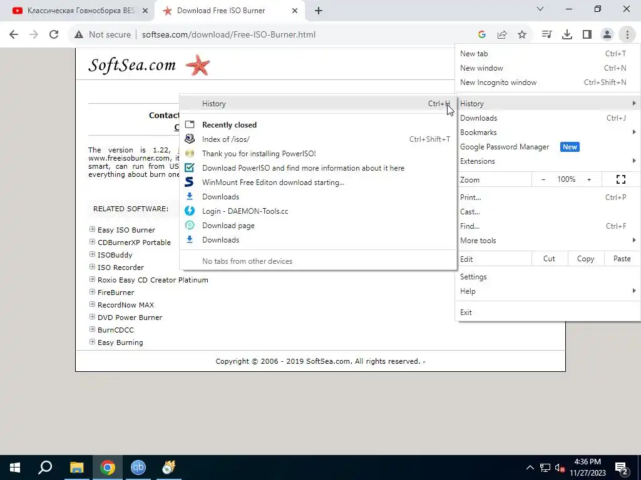641x480 pixels.
Task: Open Downloads from Chrome menu
Action: (x=548, y=118)
